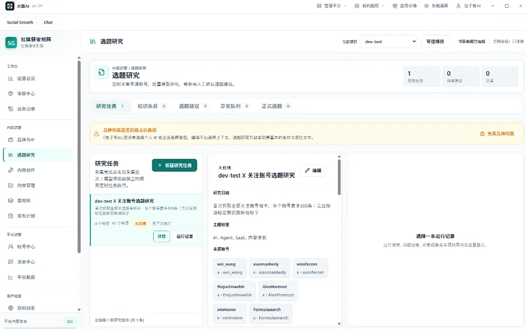The height and width of the screenshot is (329, 526).
Task: Click the document icon in 选题研究 card
Action: (x=101, y=72)
